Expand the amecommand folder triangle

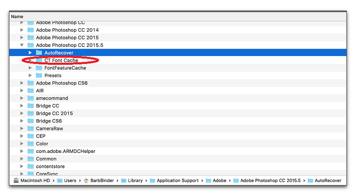point(22,98)
